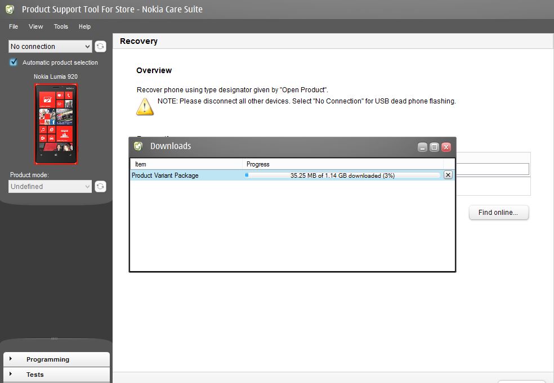Click the Downloads window logo icon
Viewport: 554px width, 383px height.
pyautogui.click(x=138, y=146)
